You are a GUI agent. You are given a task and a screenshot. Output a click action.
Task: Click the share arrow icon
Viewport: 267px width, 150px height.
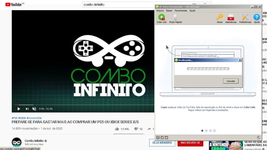(x=149, y=129)
